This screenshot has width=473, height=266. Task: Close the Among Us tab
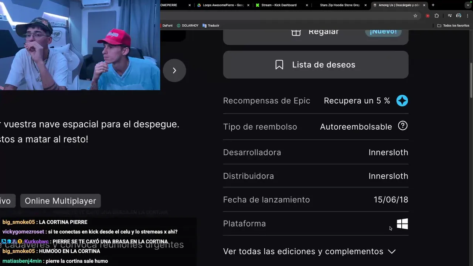(x=424, y=5)
